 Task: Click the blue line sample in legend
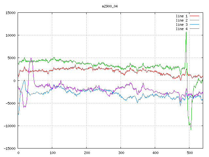pyautogui.click(x=194, y=25)
